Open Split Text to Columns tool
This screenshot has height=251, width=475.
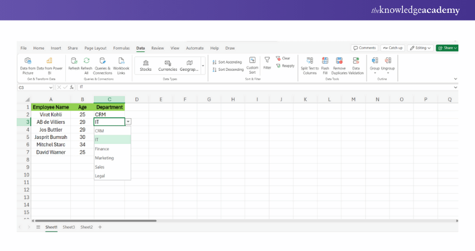[x=310, y=61]
